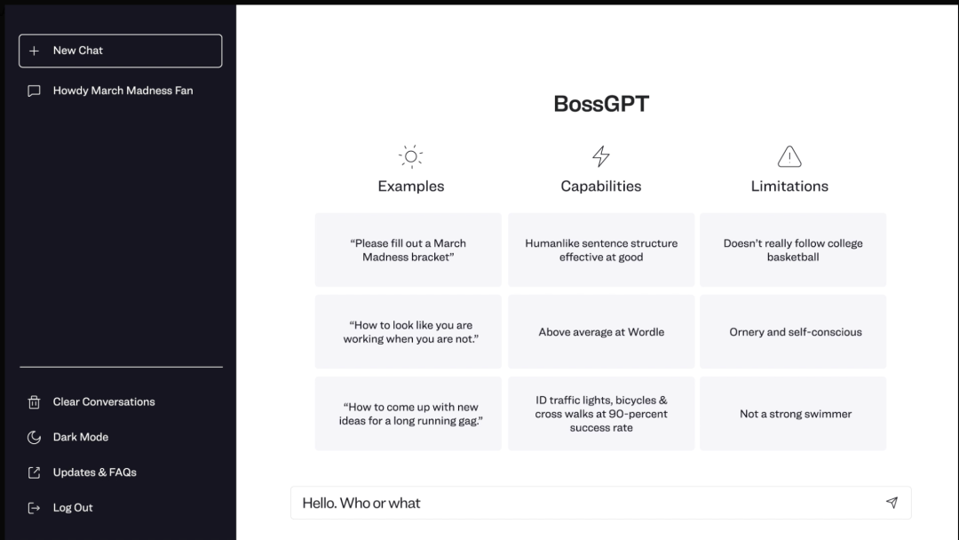
Task: Click the warning triangle Limitations icon
Action: point(789,157)
